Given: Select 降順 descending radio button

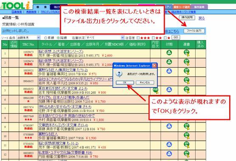Looking at the screenshot, I should [x=58, y=38].
